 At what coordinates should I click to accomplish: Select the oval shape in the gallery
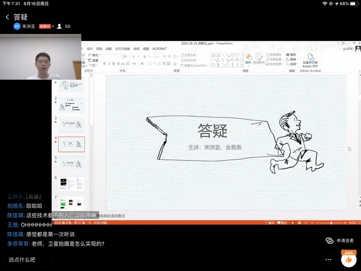[237, 55]
